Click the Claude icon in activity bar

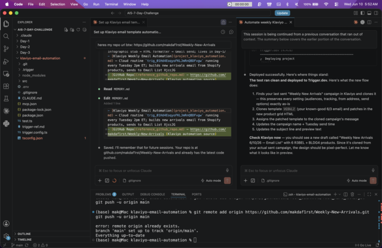6,111
